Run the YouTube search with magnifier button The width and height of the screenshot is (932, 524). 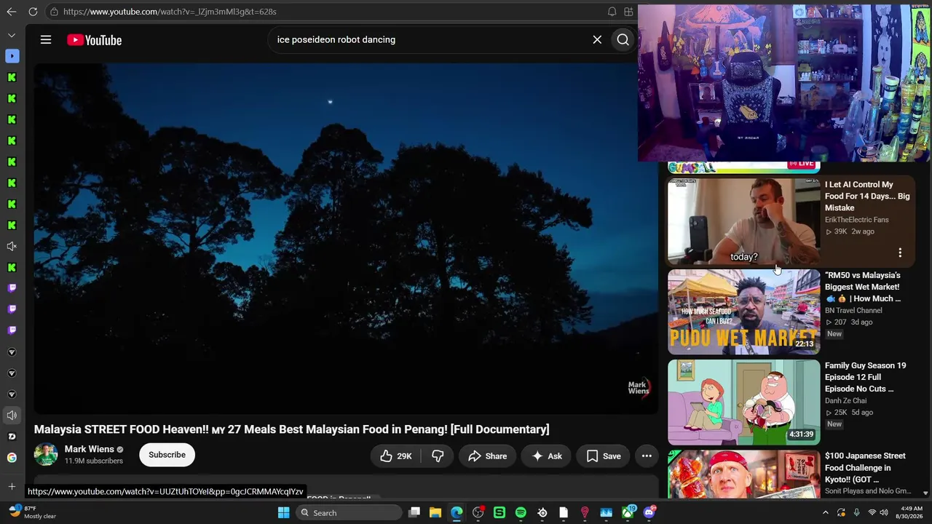point(623,40)
